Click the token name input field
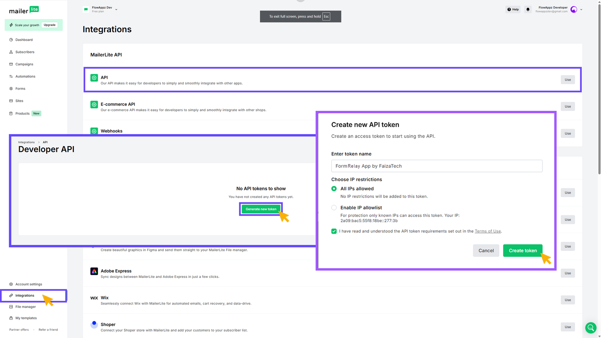 pyautogui.click(x=437, y=166)
